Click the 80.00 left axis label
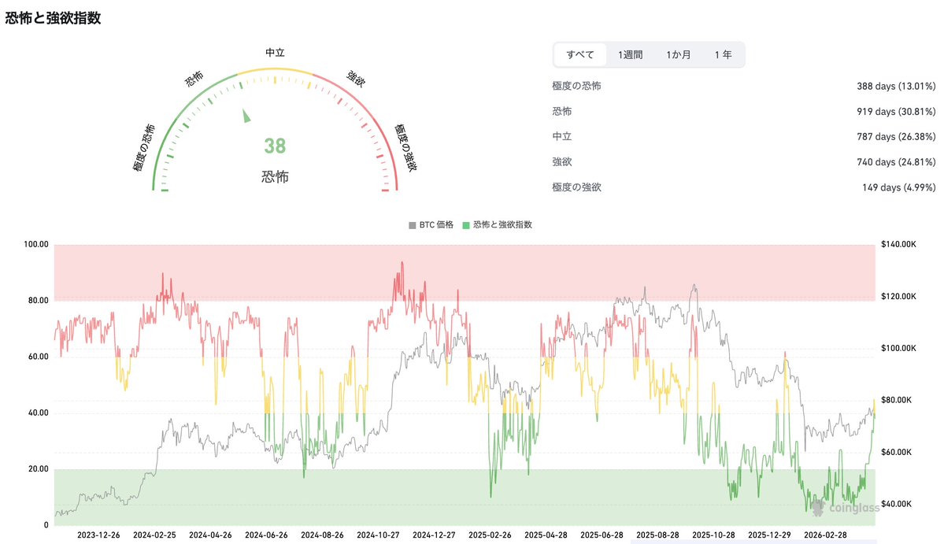 pyautogui.click(x=39, y=300)
